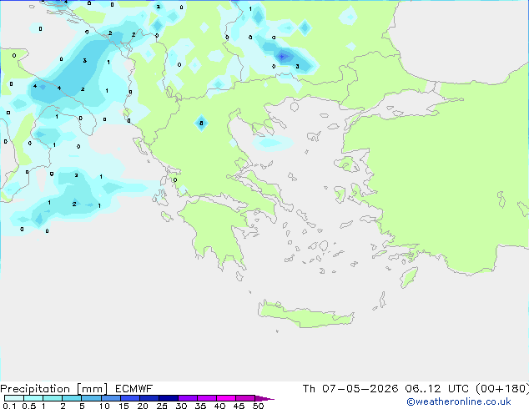Select the 2–5 mm legend color box
This screenshot has height=409, width=529.
(x=72, y=398)
